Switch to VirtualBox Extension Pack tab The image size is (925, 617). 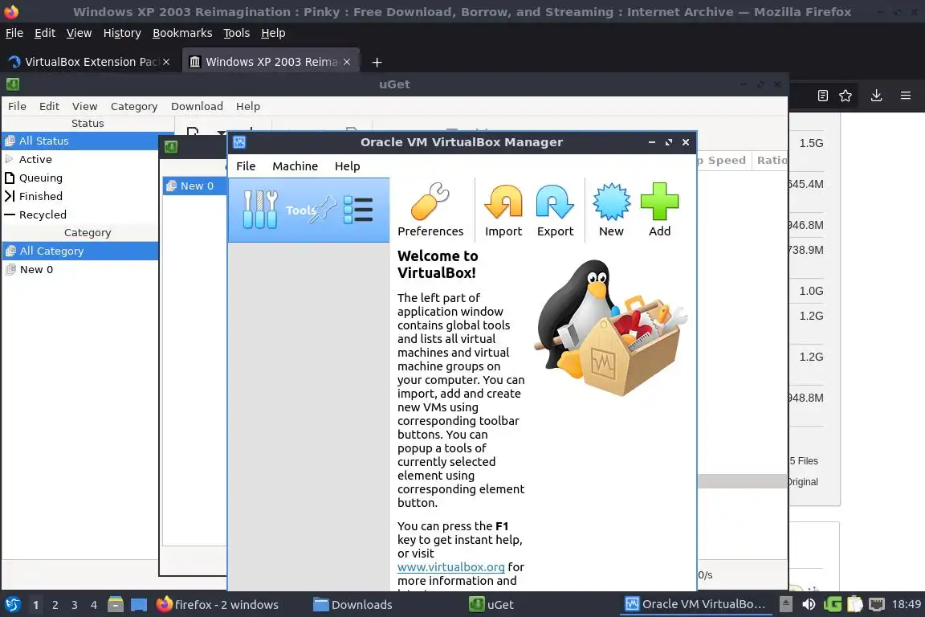88,62
